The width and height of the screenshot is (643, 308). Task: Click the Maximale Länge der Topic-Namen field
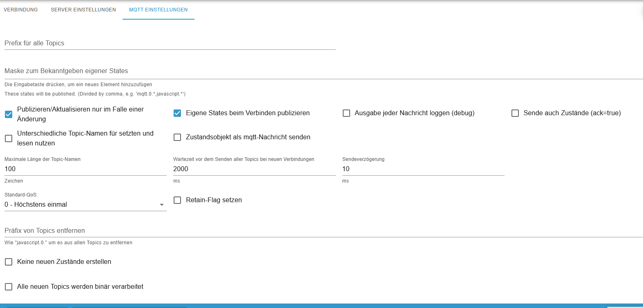[x=85, y=169]
